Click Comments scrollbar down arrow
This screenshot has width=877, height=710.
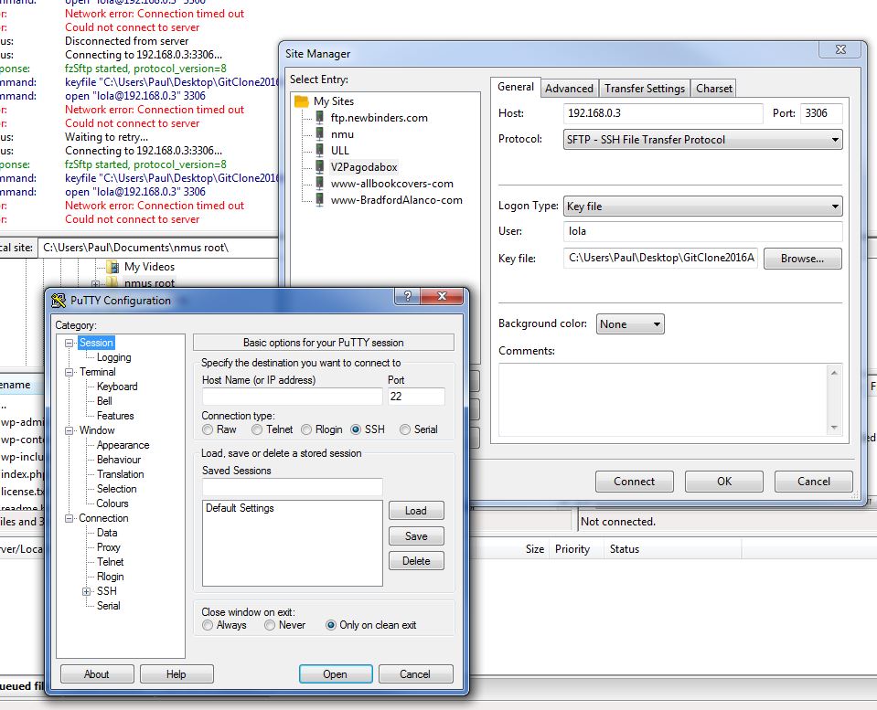point(834,428)
